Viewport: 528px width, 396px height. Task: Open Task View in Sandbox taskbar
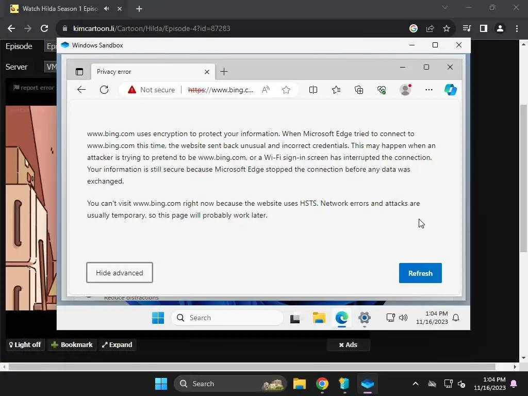point(295,318)
